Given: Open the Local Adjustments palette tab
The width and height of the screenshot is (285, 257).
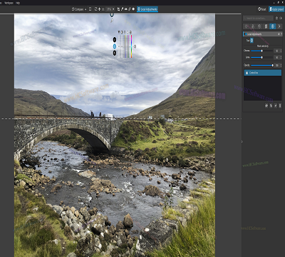Looking at the screenshot, I should coord(273,26).
